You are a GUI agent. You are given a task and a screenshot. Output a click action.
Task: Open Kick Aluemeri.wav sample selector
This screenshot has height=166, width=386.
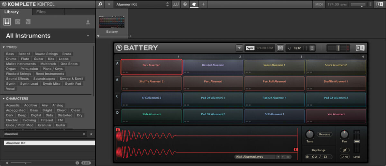pyautogui.click(x=255, y=157)
